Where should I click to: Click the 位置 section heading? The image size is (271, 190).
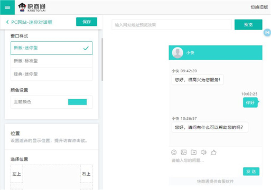coord(15,134)
